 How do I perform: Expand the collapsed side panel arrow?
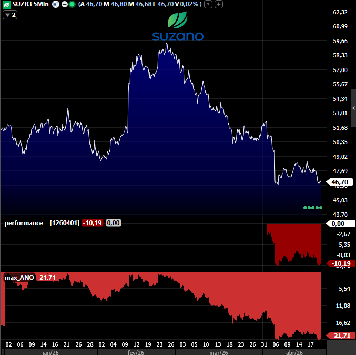pos(353,108)
